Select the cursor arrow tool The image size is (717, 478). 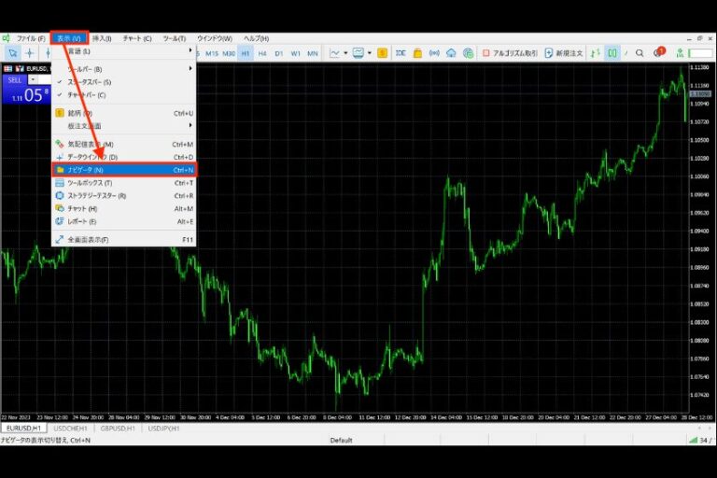coord(13,53)
